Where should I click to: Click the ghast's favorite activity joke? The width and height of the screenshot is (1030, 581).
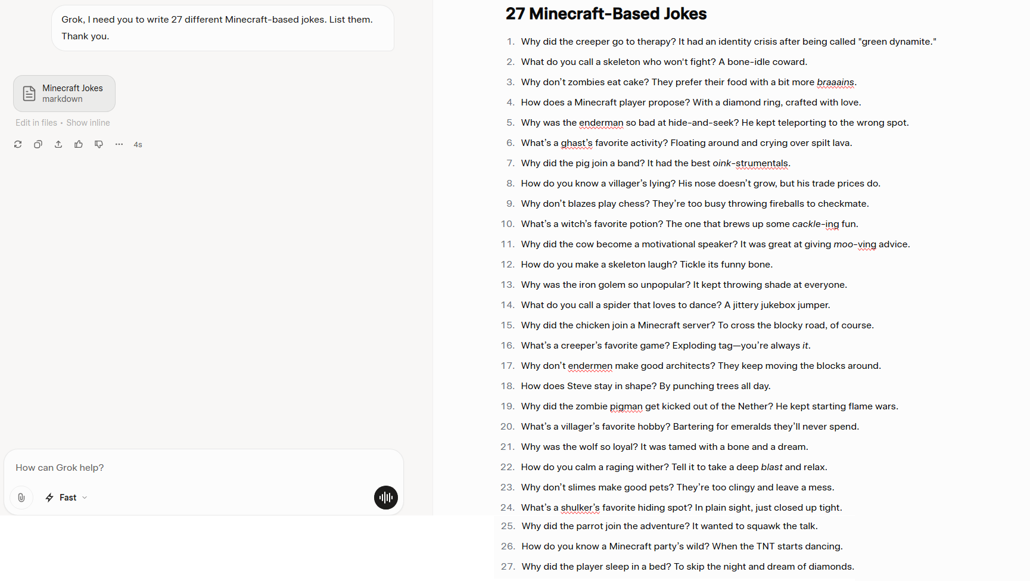(686, 143)
